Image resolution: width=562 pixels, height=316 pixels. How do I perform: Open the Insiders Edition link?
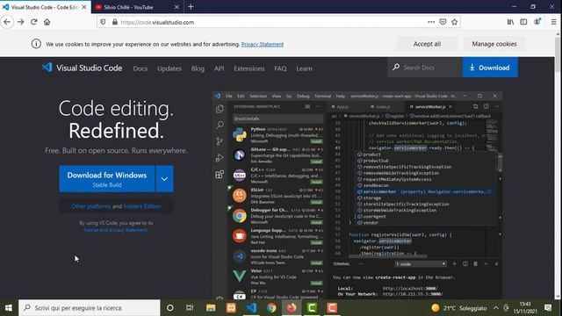[x=142, y=206]
